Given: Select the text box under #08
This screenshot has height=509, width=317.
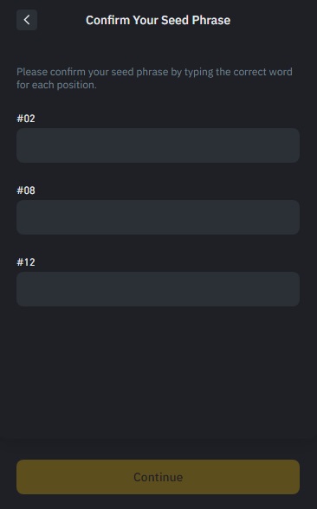Looking at the screenshot, I should point(158,217).
